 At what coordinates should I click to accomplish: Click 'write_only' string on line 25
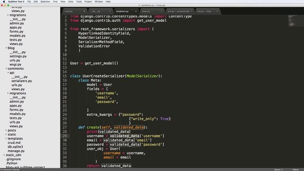pos(143,119)
